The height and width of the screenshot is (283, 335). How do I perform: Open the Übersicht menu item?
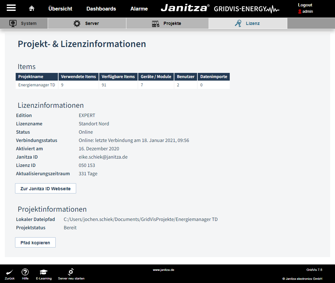click(x=60, y=9)
